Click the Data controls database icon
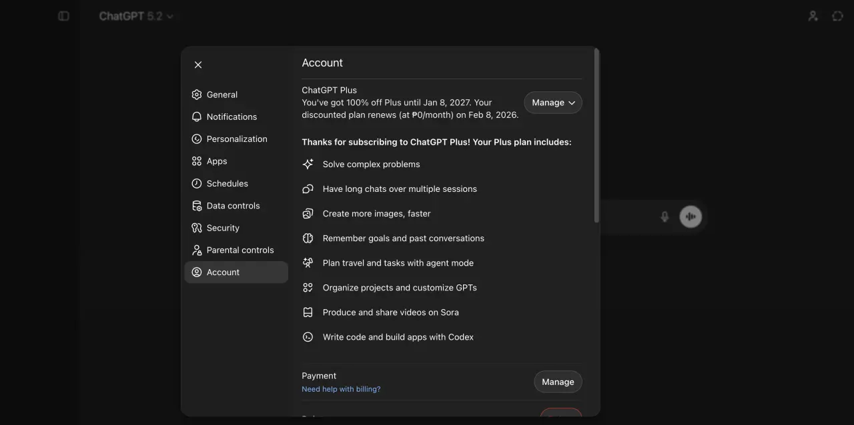The image size is (854, 425). (x=197, y=206)
